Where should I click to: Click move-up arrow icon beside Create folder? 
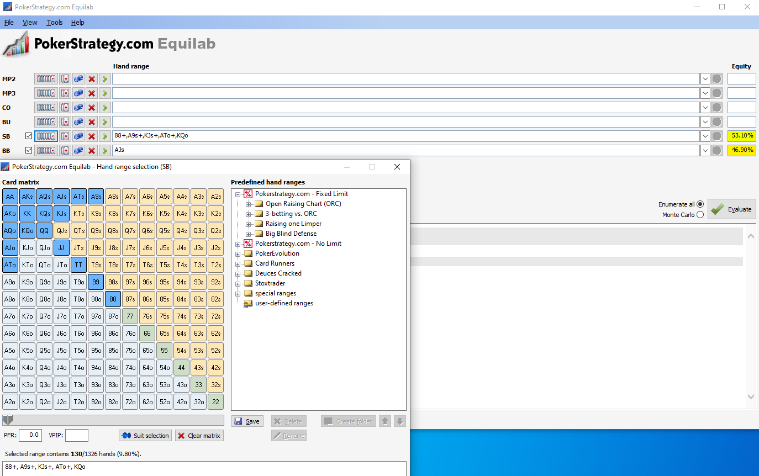[x=386, y=421]
